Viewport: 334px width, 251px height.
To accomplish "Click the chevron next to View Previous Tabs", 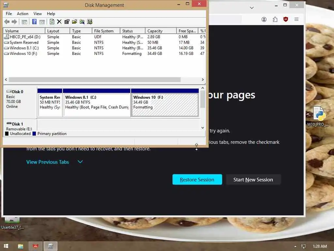I will coord(80,162).
